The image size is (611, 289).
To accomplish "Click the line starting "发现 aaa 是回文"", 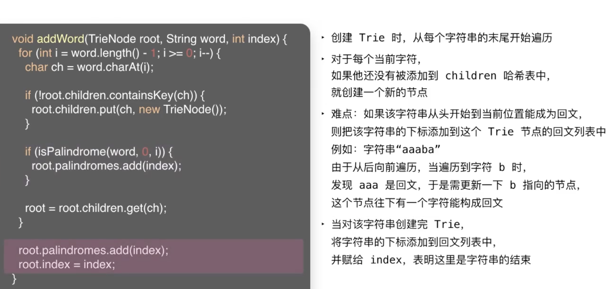I will [456, 185].
